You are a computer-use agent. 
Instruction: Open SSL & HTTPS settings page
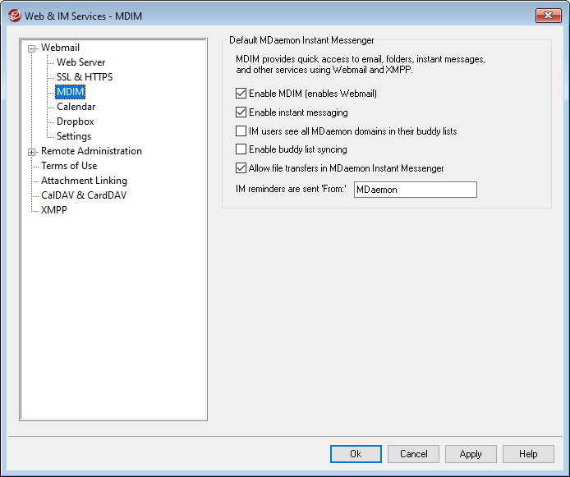click(x=85, y=77)
